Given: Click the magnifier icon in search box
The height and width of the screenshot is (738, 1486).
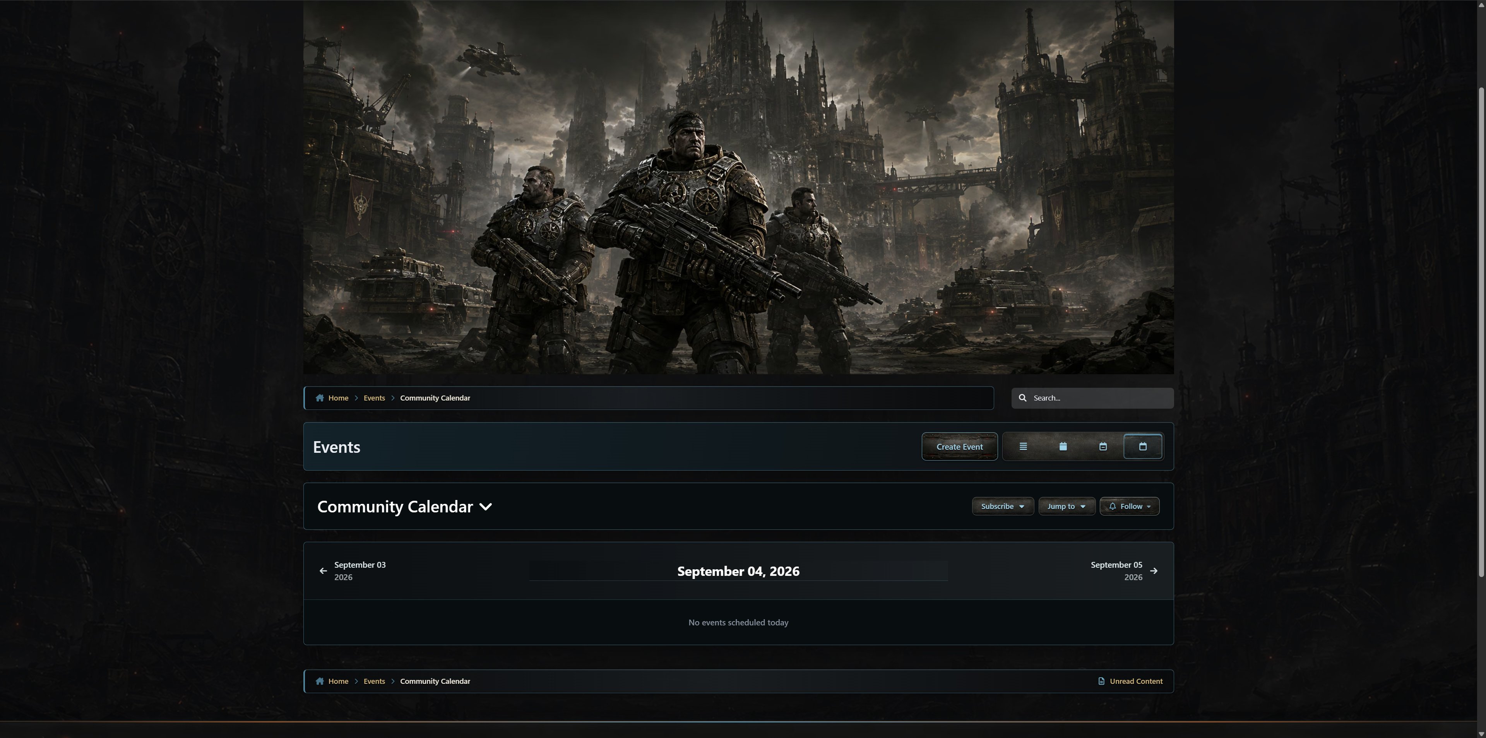Looking at the screenshot, I should (x=1022, y=397).
